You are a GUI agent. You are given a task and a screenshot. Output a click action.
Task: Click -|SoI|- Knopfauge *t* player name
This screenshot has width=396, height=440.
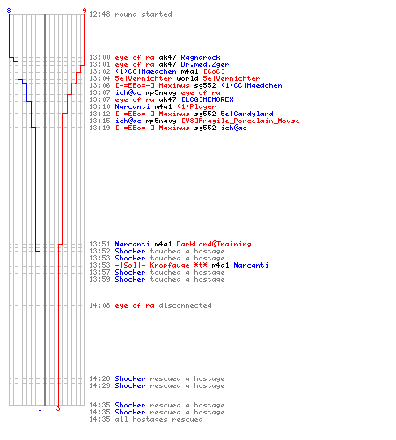161,265
